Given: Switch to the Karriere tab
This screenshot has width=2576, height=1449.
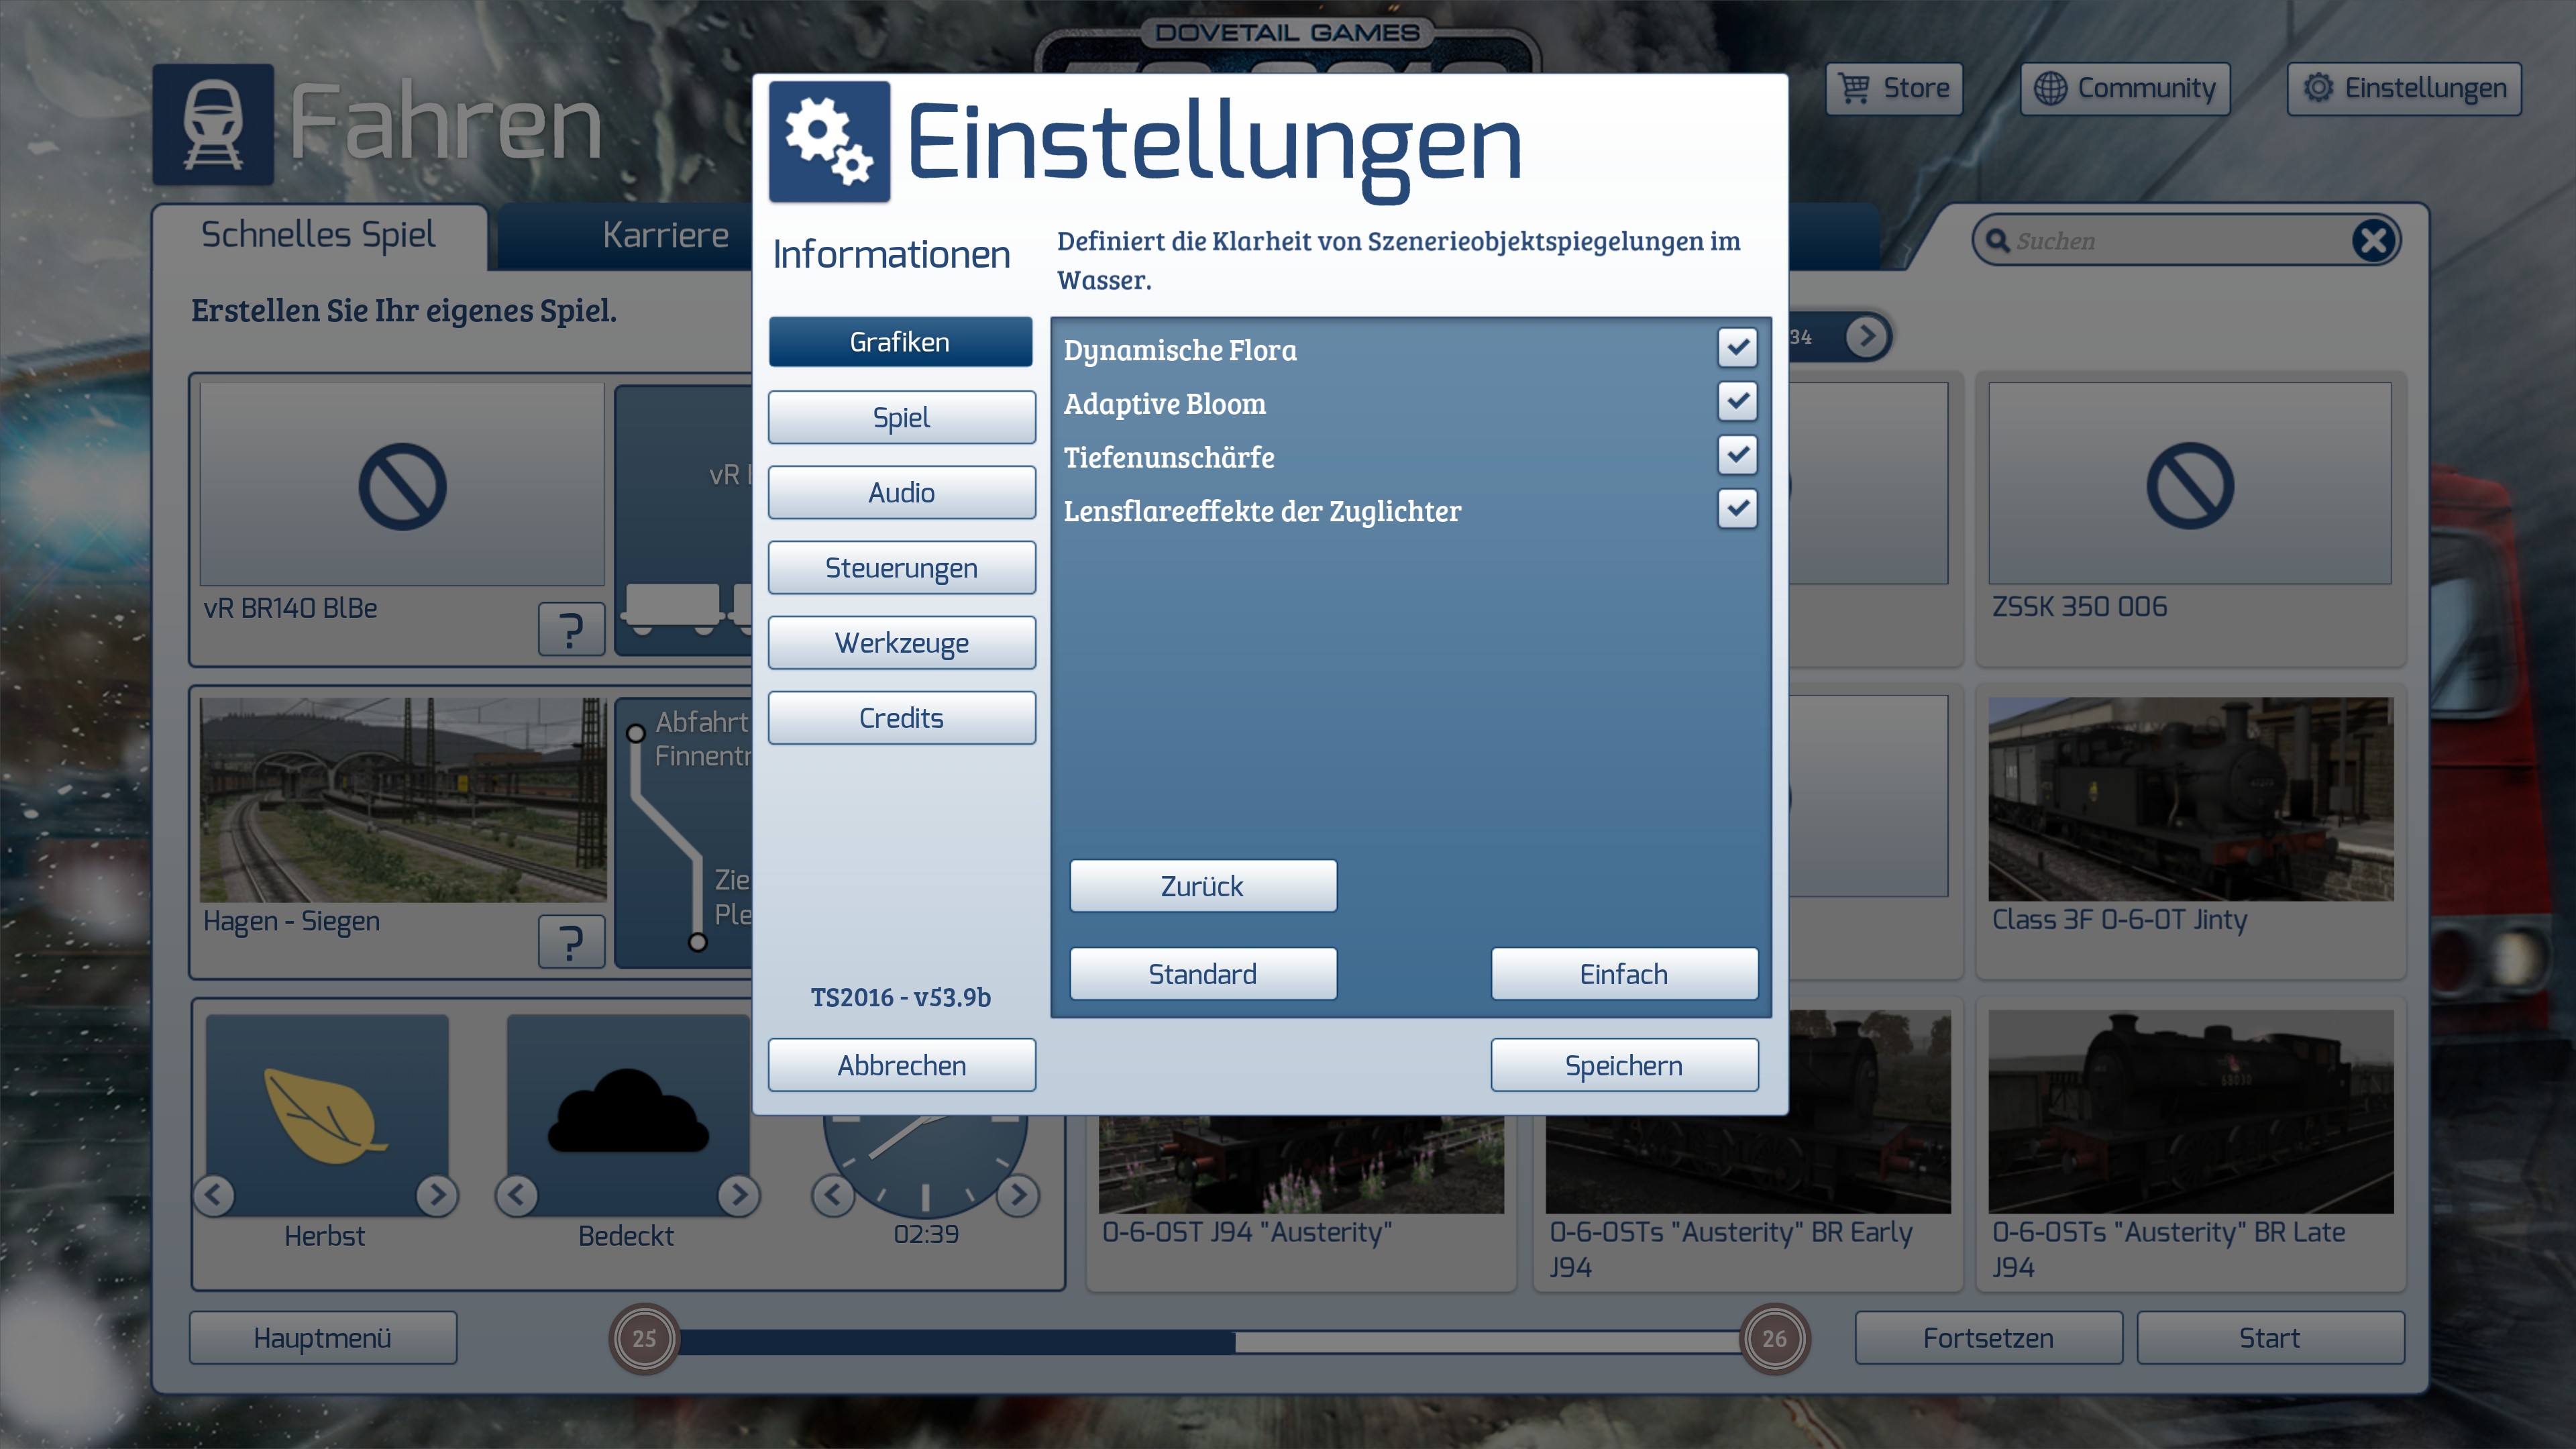Looking at the screenshot, I should coord(665,236).
